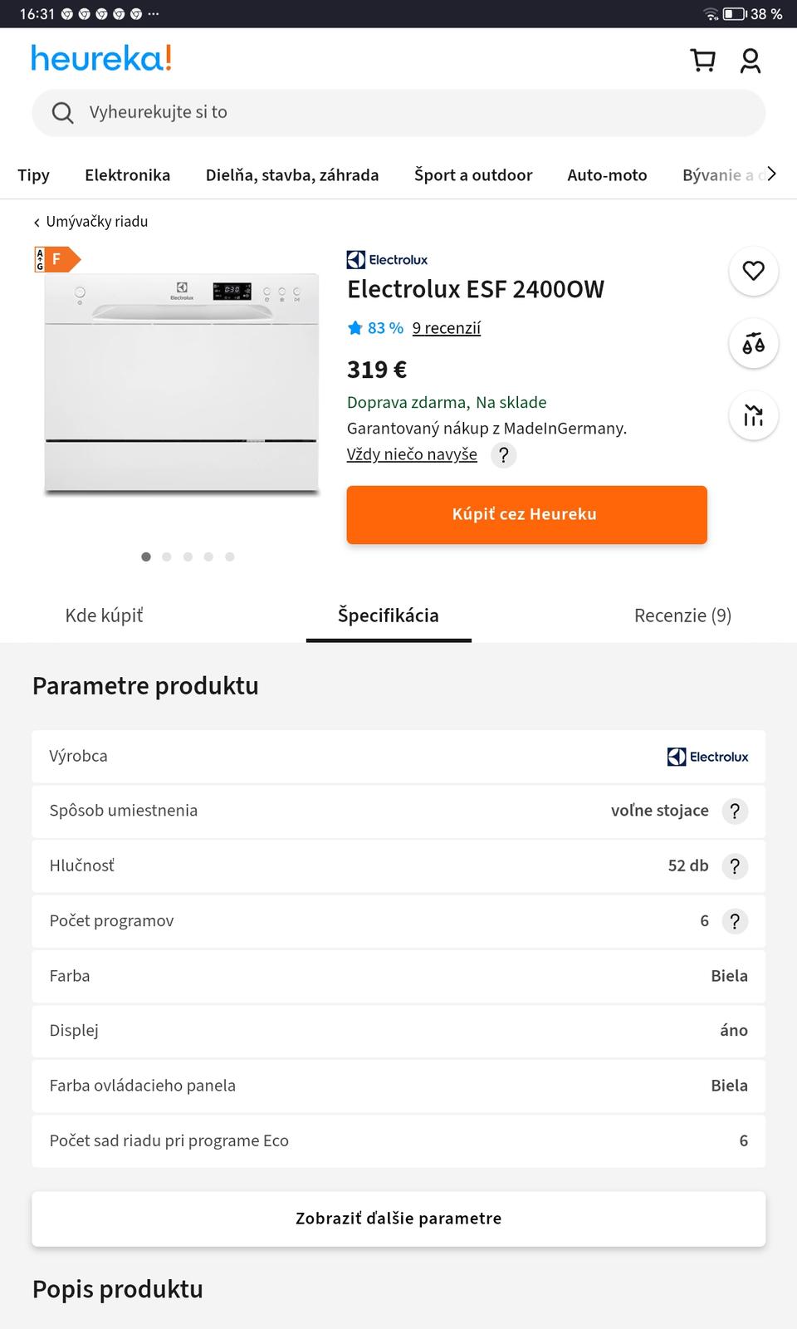Click the energy class F label
Image resolution: width=797 pixels, height=1329 pixels.
pos(56,260)
